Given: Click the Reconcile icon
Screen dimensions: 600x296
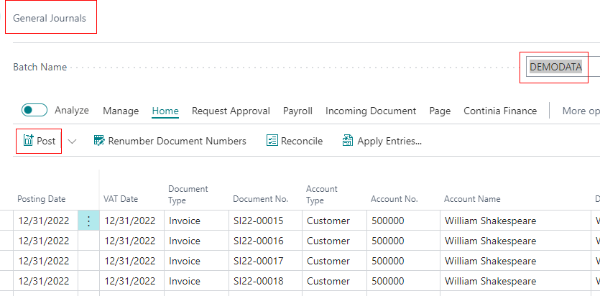Looking at the screenshot, I should tap(272, 141).
